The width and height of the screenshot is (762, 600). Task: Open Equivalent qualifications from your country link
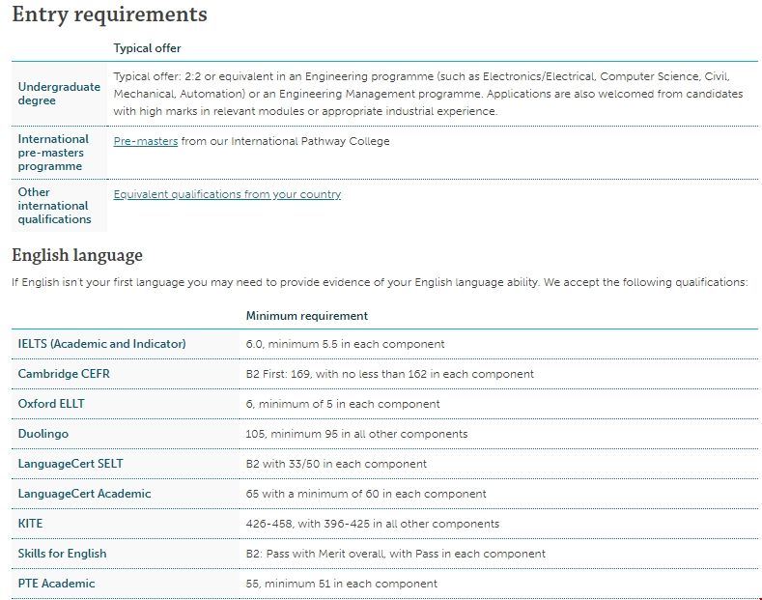coord(227,194)
